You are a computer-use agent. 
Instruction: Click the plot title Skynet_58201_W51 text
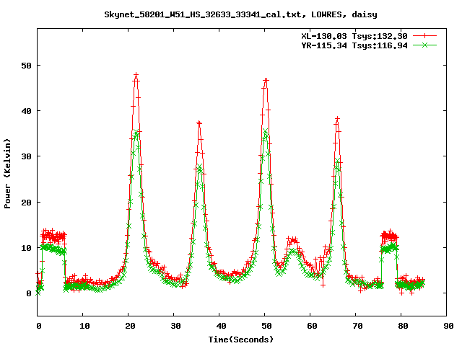[x=240, y=14]
